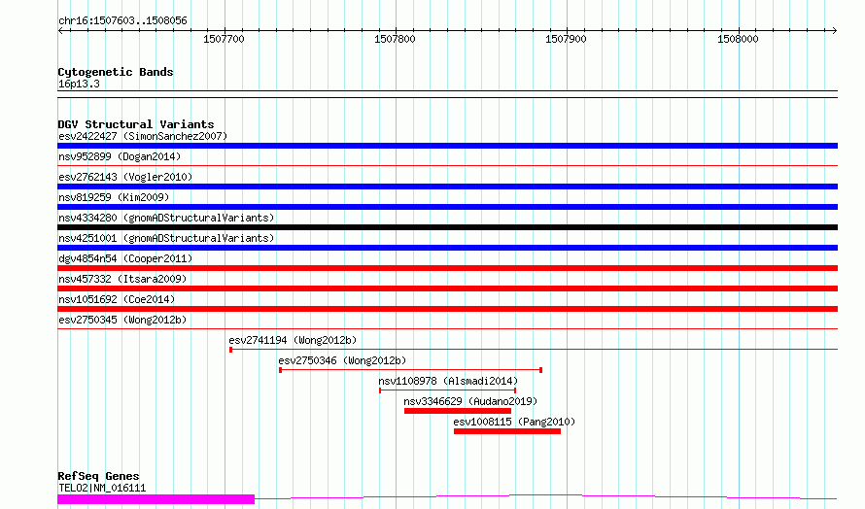Click the thin red nsv952899 variant line
This screenshot has width=865, height=509.
pos(447,165)
